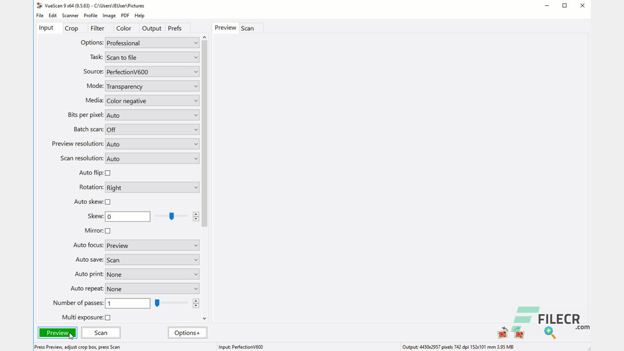Open the Options dropdown set to Professional
This screenshot has width=624, height=351.
(x=152, y=43)
